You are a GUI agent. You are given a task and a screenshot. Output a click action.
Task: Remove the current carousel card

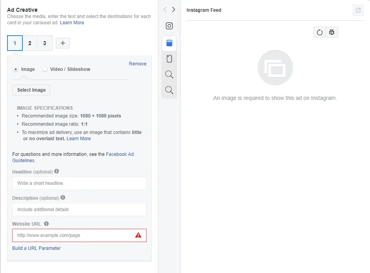137,64
